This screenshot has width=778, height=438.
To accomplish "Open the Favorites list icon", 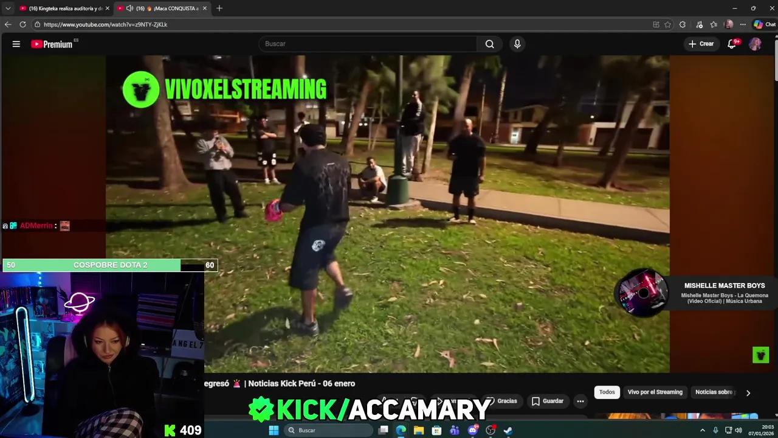I will coord(714,24).
